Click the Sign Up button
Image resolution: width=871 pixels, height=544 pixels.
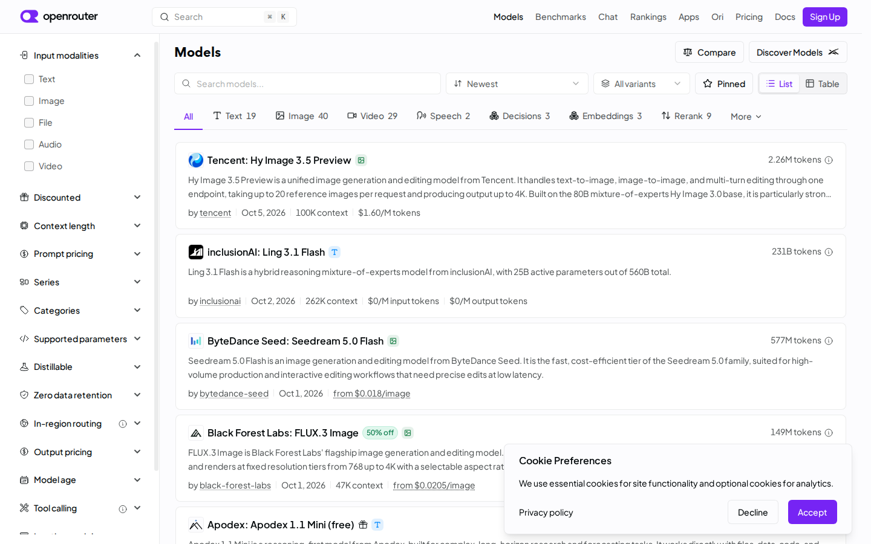(x=825, y=17)
